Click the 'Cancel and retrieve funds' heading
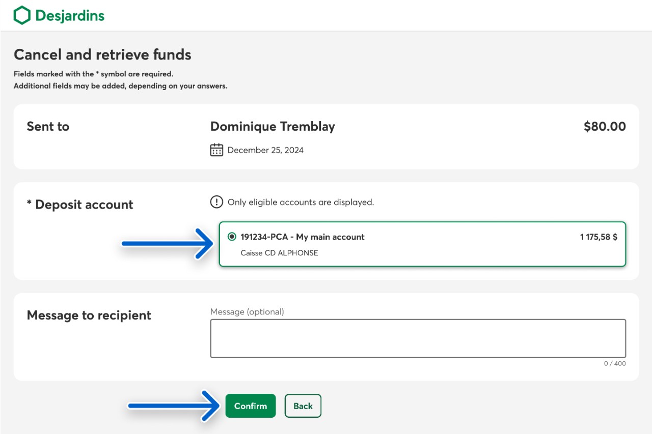The height and width of the screenshot is (434, 652). click(102, 54)
